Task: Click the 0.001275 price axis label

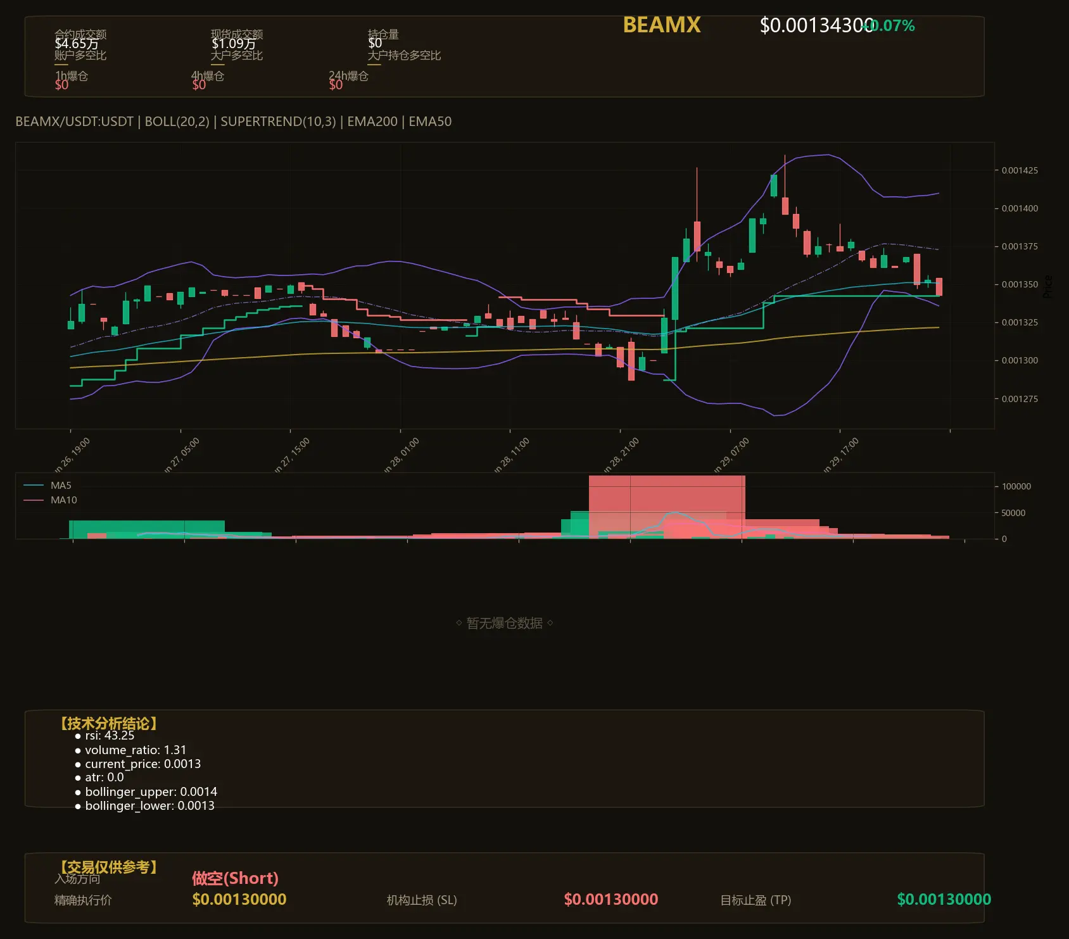Action: [1020, 399]
